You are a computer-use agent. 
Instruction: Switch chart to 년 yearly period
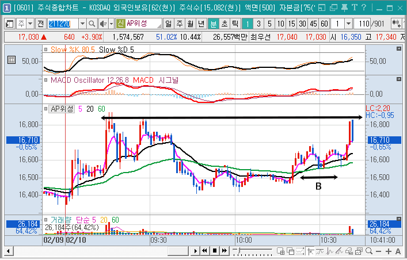pos(201,24)
